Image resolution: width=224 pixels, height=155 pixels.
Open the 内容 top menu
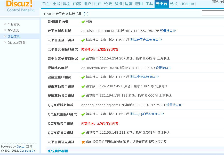click(x=77, y=4)
